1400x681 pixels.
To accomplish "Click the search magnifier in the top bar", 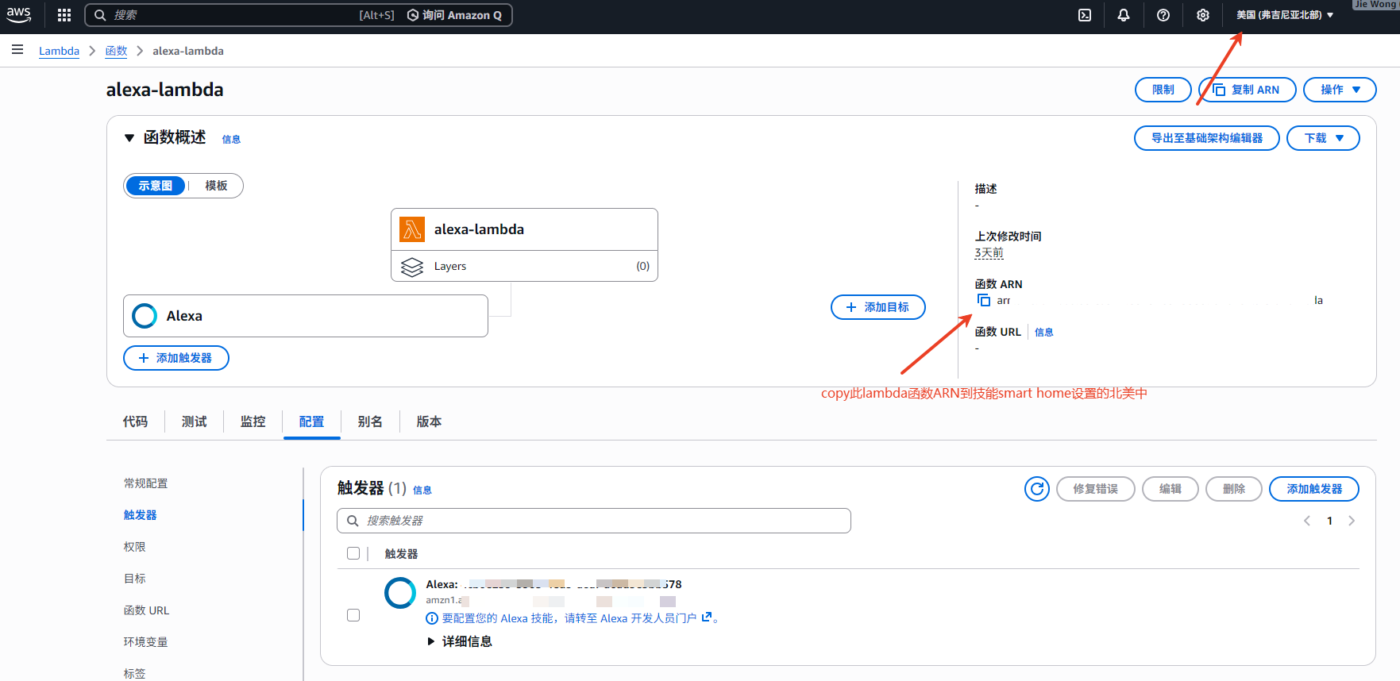I will point(100,15).
